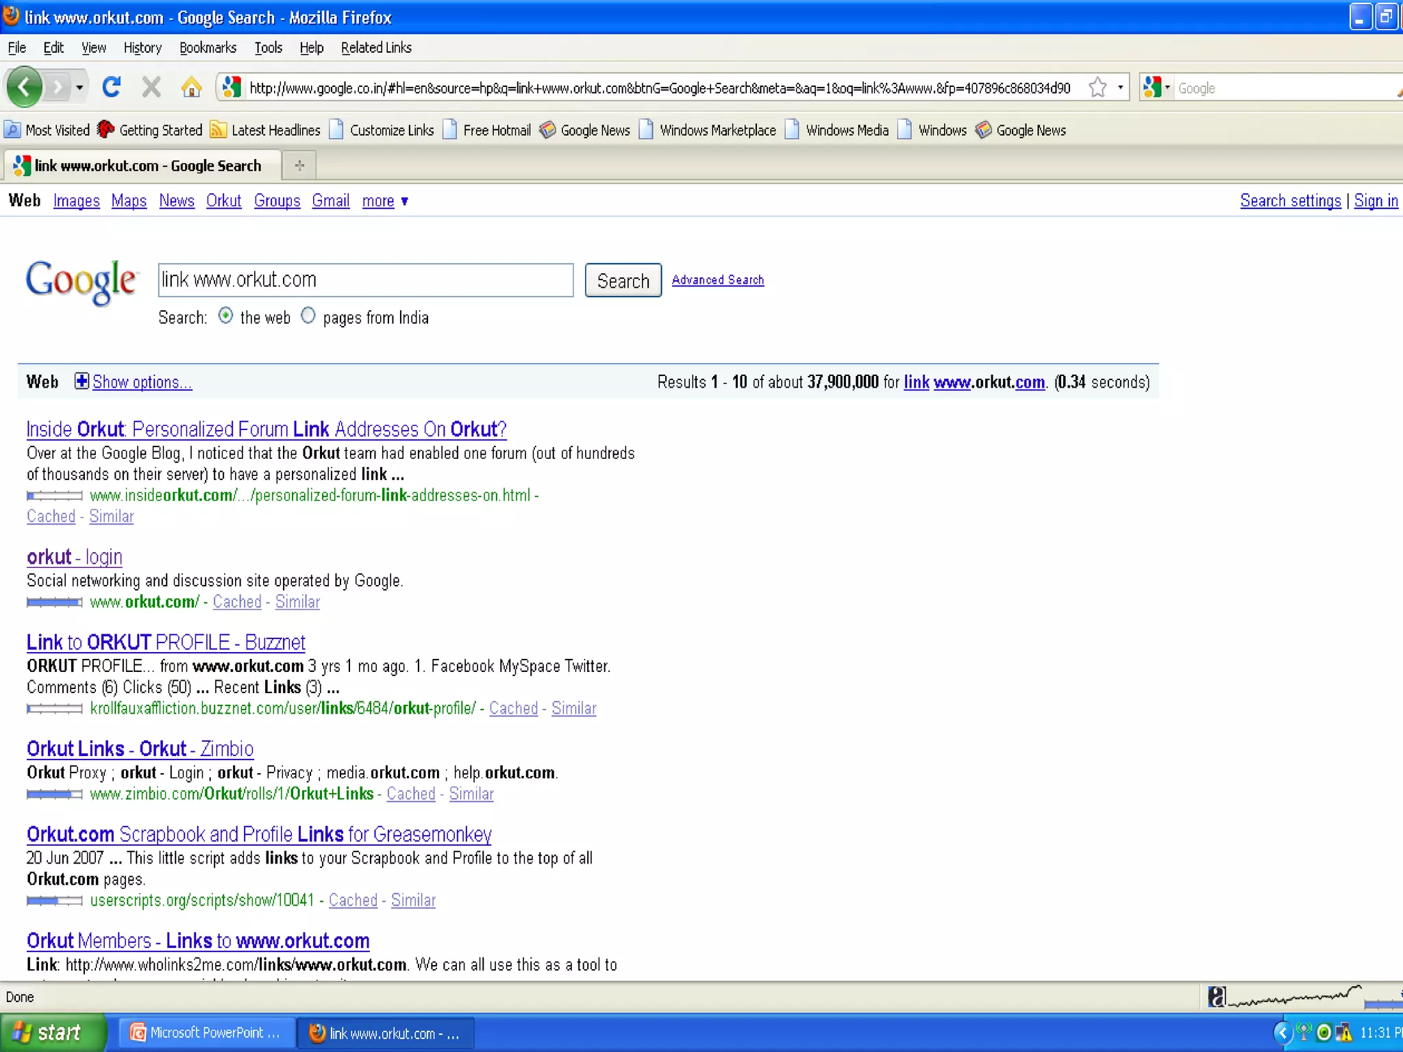Select "pages from India" radio button
The height and width of the screenshot is (1052, 1403).
(x=308, y=316)
